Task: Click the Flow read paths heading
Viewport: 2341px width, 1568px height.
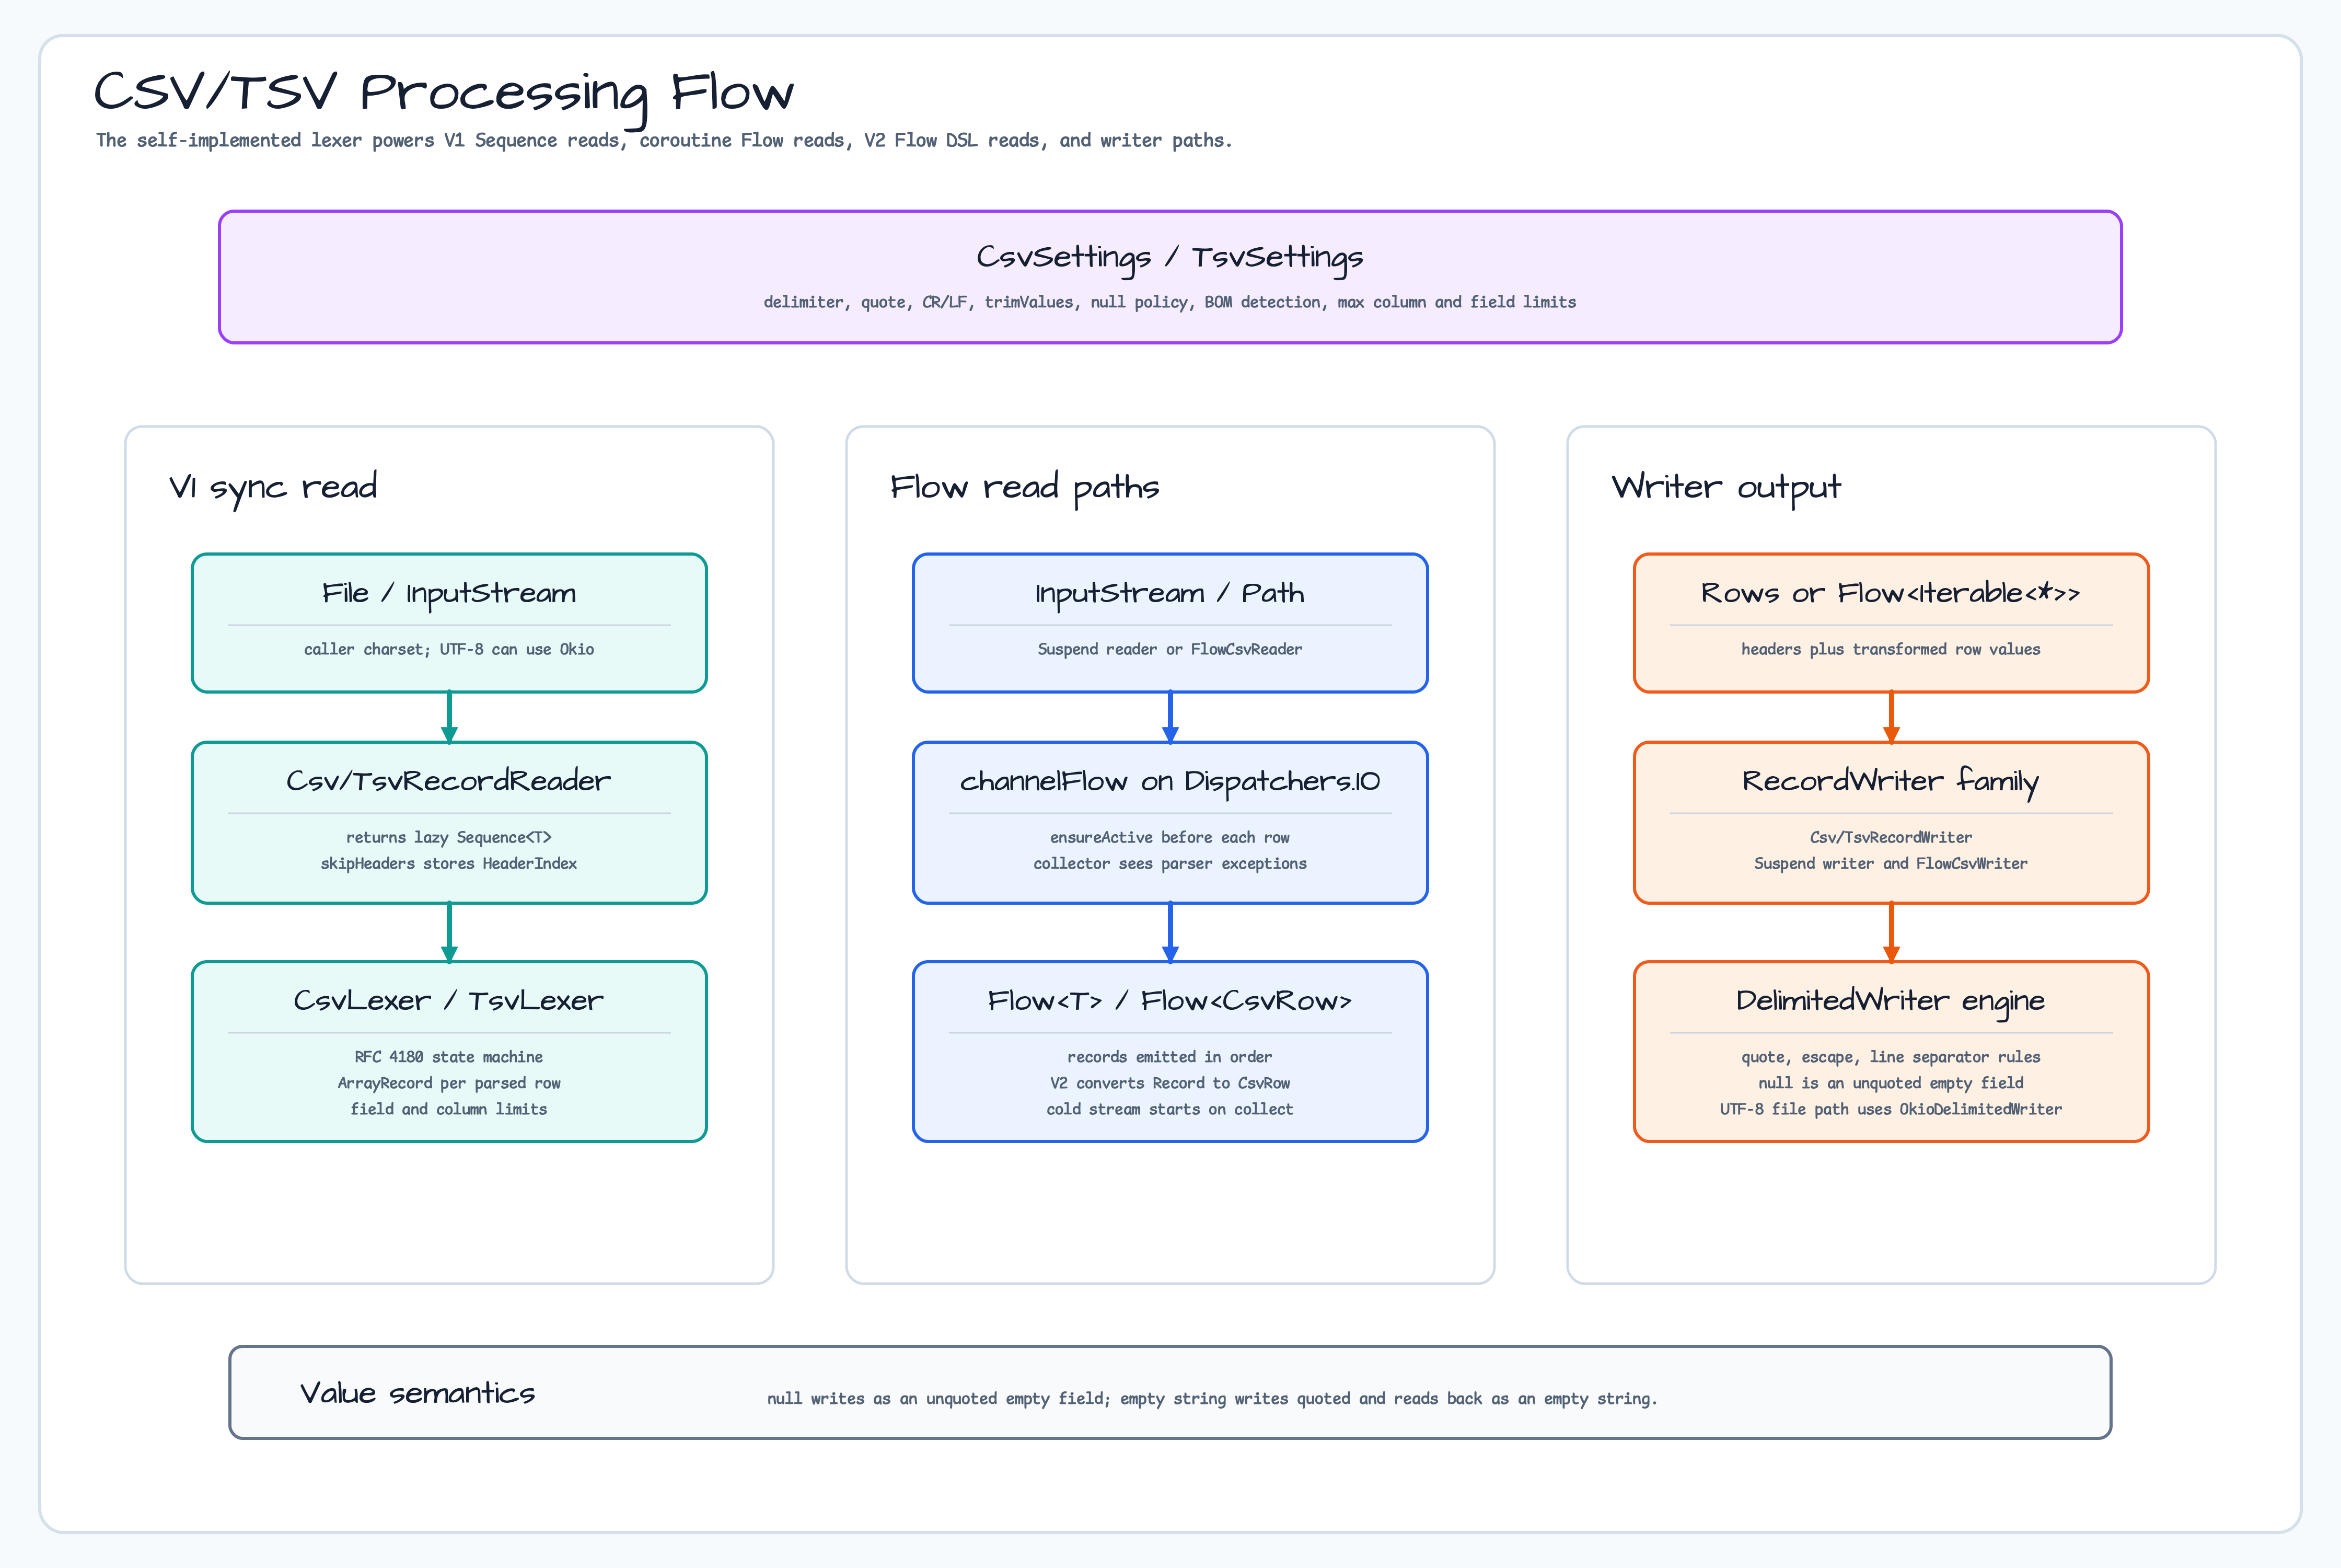Action: click(x=1025, y=487)
